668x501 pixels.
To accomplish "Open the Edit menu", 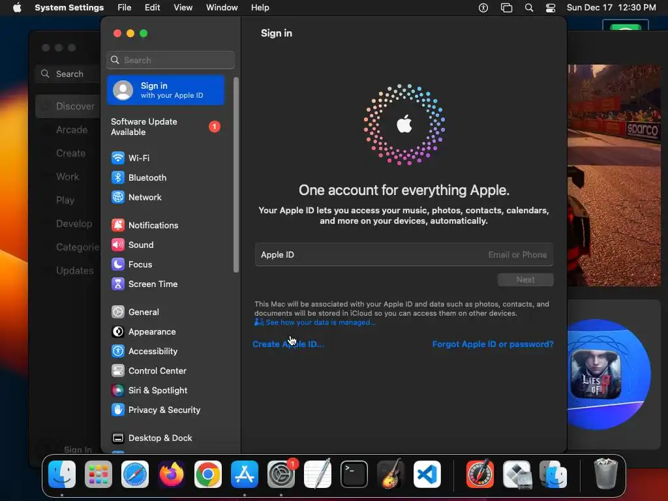I will [153, 8].
